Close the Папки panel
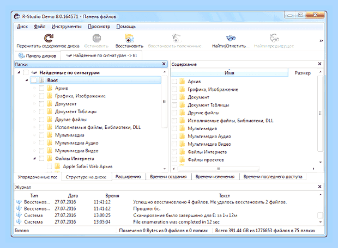Image resolution: width=338 pixels, height=248 pixels. pyautogui.click(x=164, y=64)
